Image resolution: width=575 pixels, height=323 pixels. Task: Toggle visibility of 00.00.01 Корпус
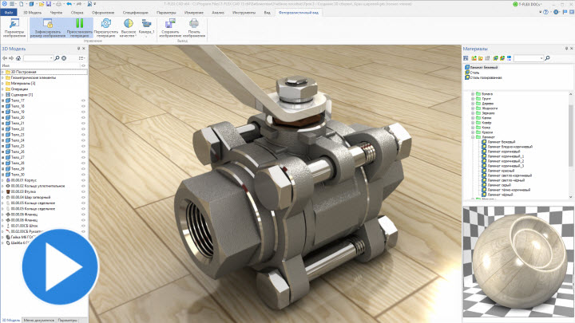83,180
